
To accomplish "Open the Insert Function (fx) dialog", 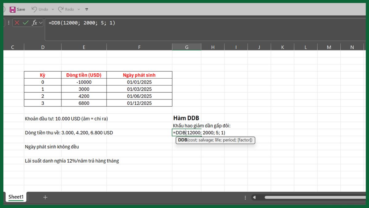I will (35, 23).
